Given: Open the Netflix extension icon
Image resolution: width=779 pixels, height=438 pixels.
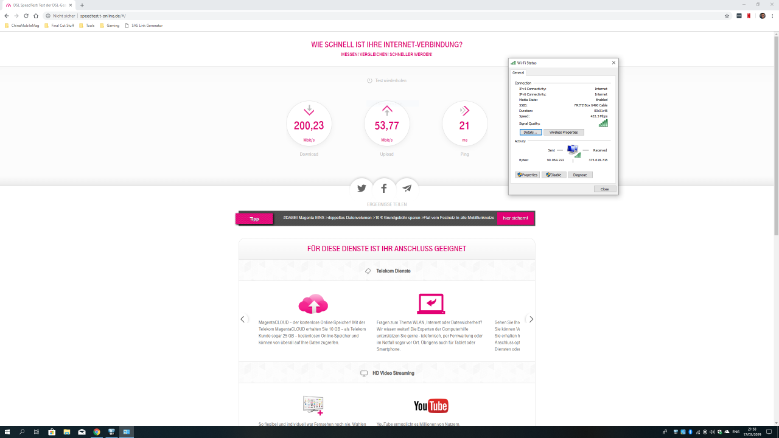Looking at the screenshot, I should click(749, 16).
